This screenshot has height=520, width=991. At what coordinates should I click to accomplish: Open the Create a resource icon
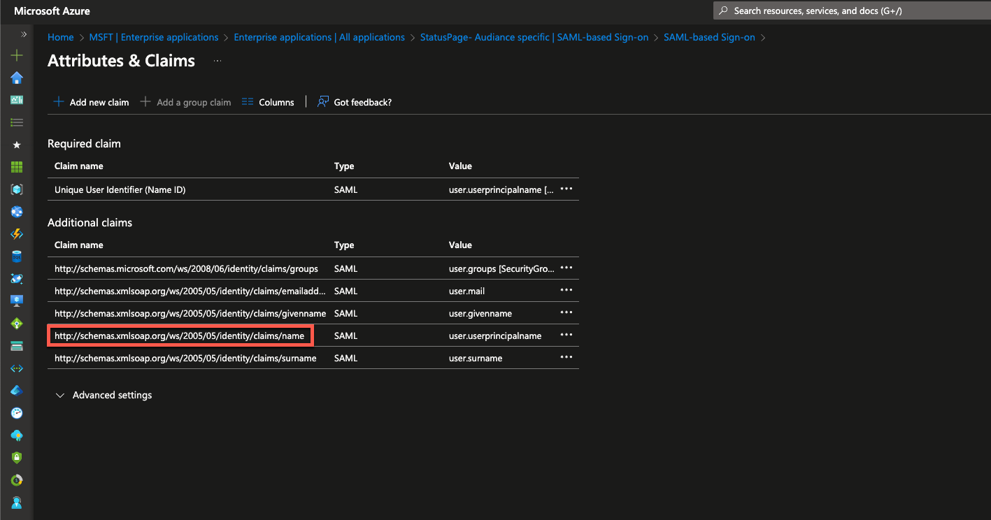coord(17,55)
